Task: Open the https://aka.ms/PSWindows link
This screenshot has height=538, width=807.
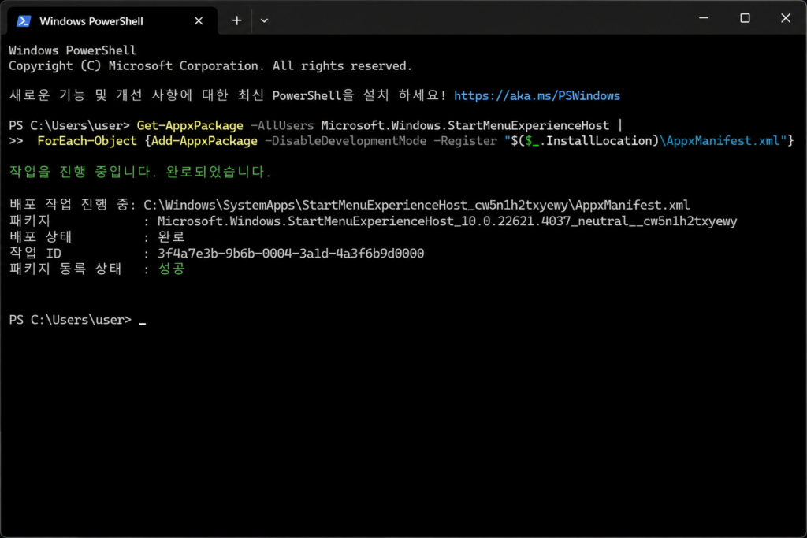Action: coord(537,95)
